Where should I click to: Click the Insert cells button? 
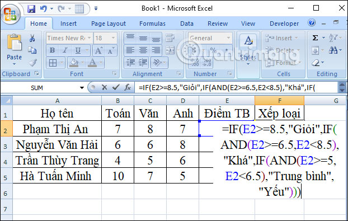click(281, 38)
